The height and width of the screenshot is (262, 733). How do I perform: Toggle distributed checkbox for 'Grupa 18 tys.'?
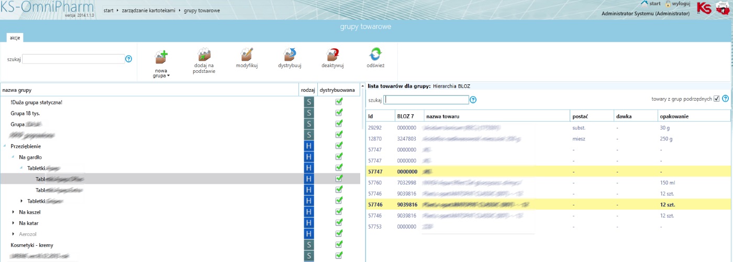(339, 113)
